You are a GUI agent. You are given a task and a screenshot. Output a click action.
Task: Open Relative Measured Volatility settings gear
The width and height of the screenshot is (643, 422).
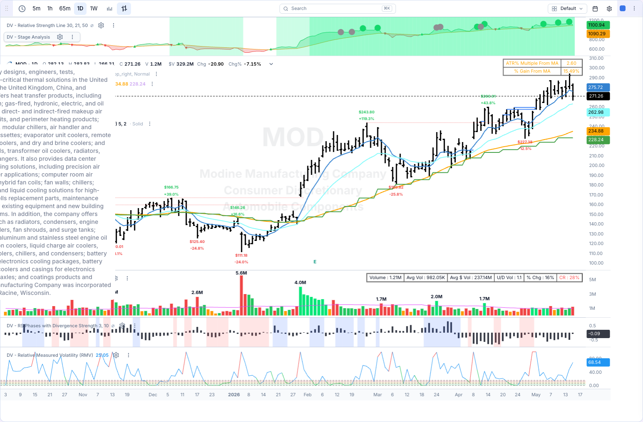pos(116,355)
